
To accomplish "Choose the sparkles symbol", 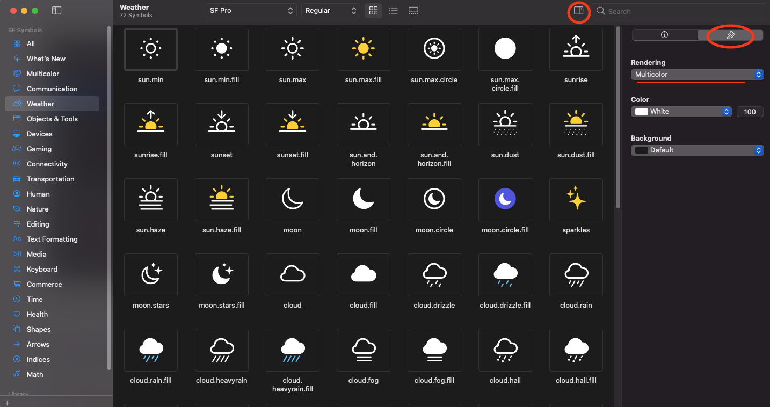I will click(576, 200).
